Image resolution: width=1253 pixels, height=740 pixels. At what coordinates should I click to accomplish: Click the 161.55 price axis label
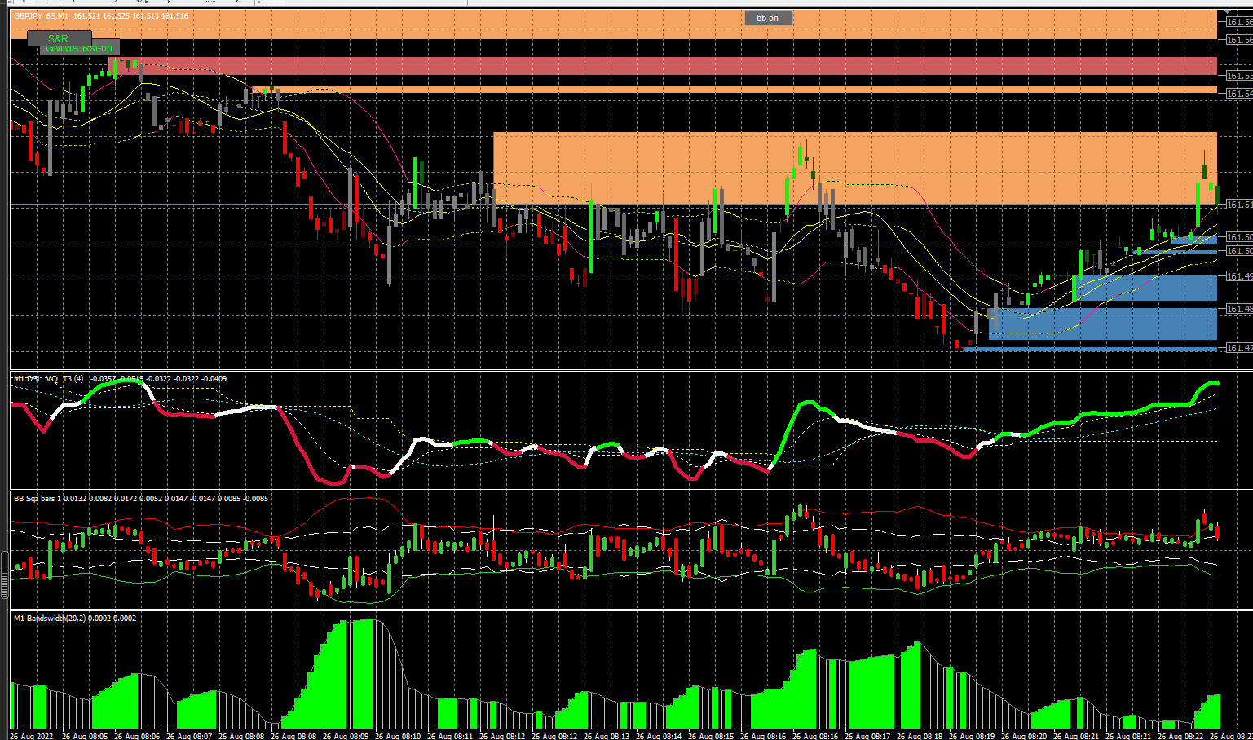(x=1239, y=76)
